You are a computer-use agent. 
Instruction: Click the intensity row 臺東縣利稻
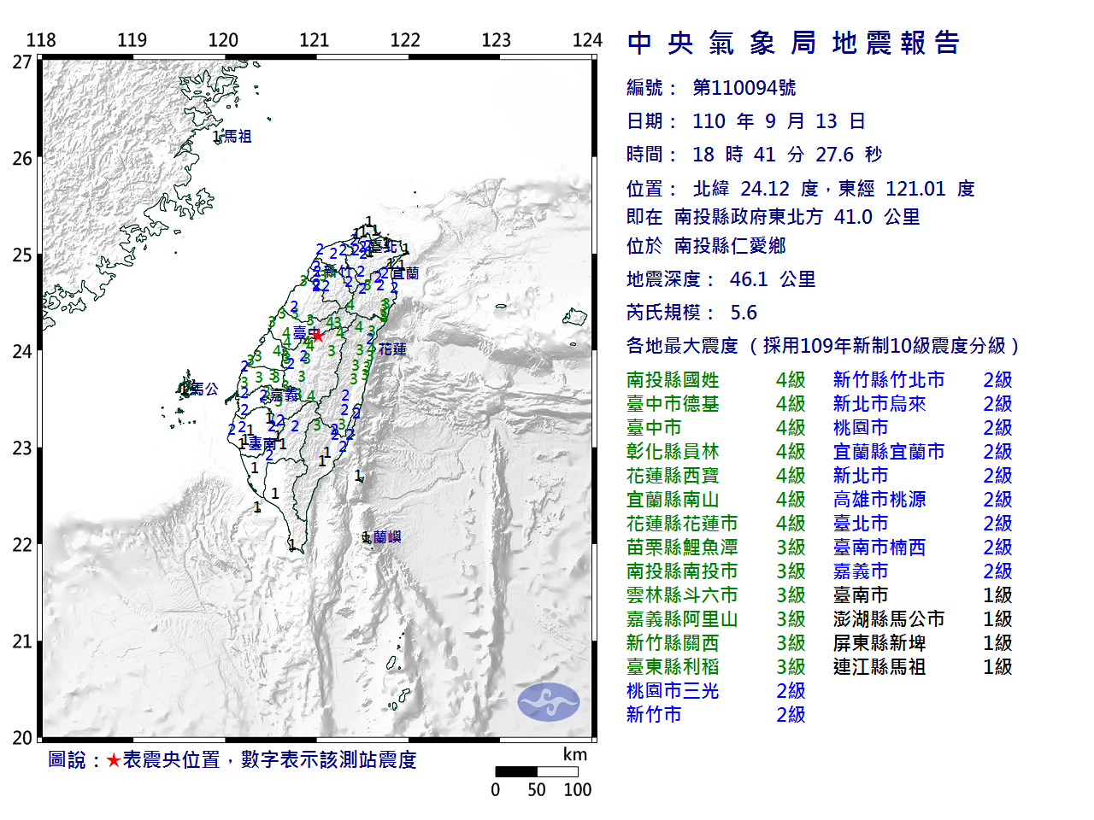point(716,667)
